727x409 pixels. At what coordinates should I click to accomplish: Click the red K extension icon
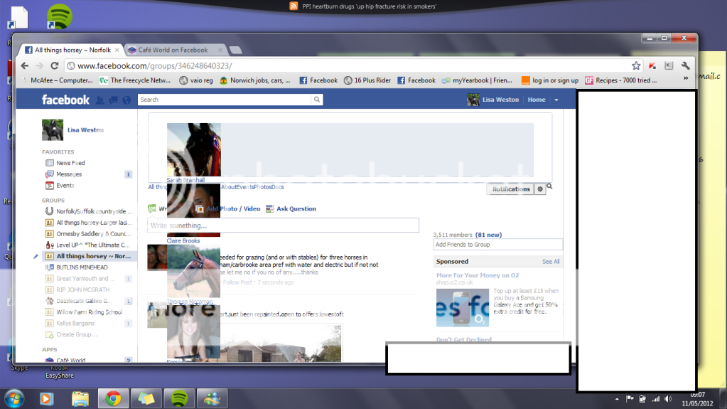pos(652,66)
